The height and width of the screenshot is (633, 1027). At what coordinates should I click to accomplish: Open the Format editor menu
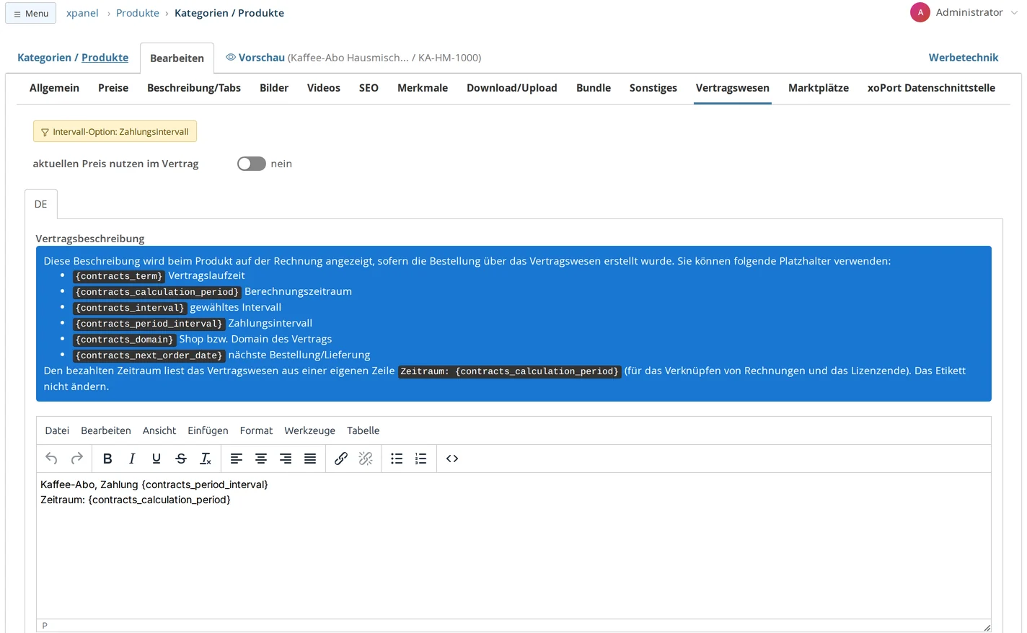256,430
